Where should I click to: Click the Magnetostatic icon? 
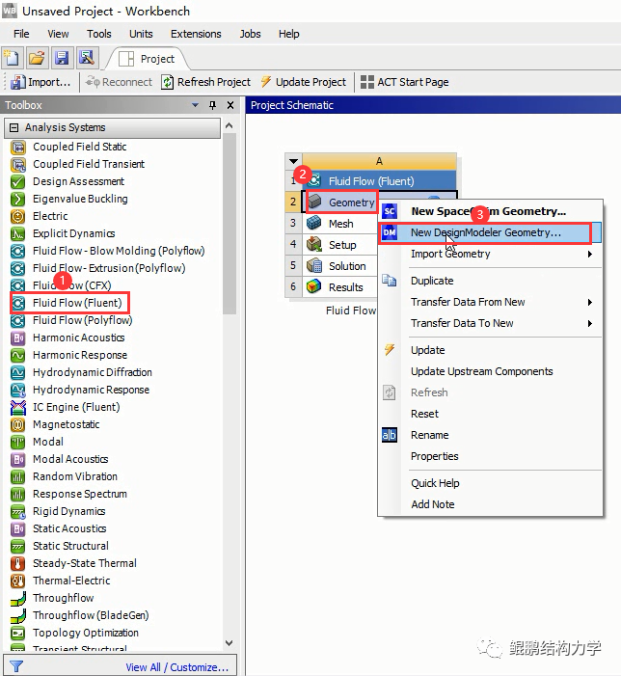(17, 424)
